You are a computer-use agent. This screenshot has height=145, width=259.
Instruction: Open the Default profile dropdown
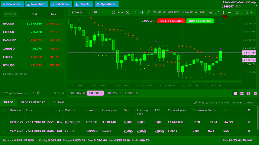(x=249, y=140)
